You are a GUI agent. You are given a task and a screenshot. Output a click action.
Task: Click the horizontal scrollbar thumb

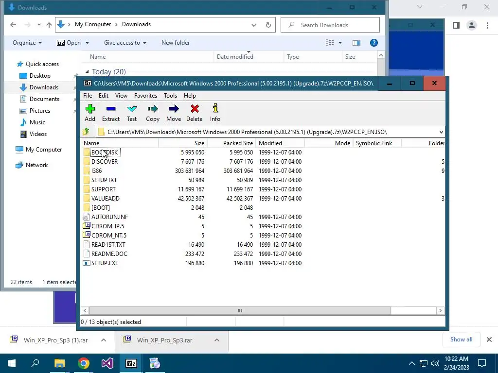[x=240, y=310]
